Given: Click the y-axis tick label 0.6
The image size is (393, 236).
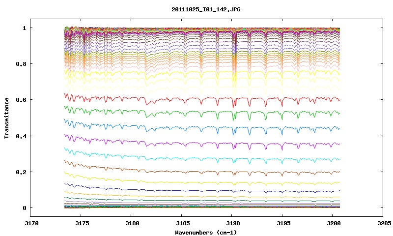Looking at the screenshot, I should pyautogui.click(x=21, y=100).
